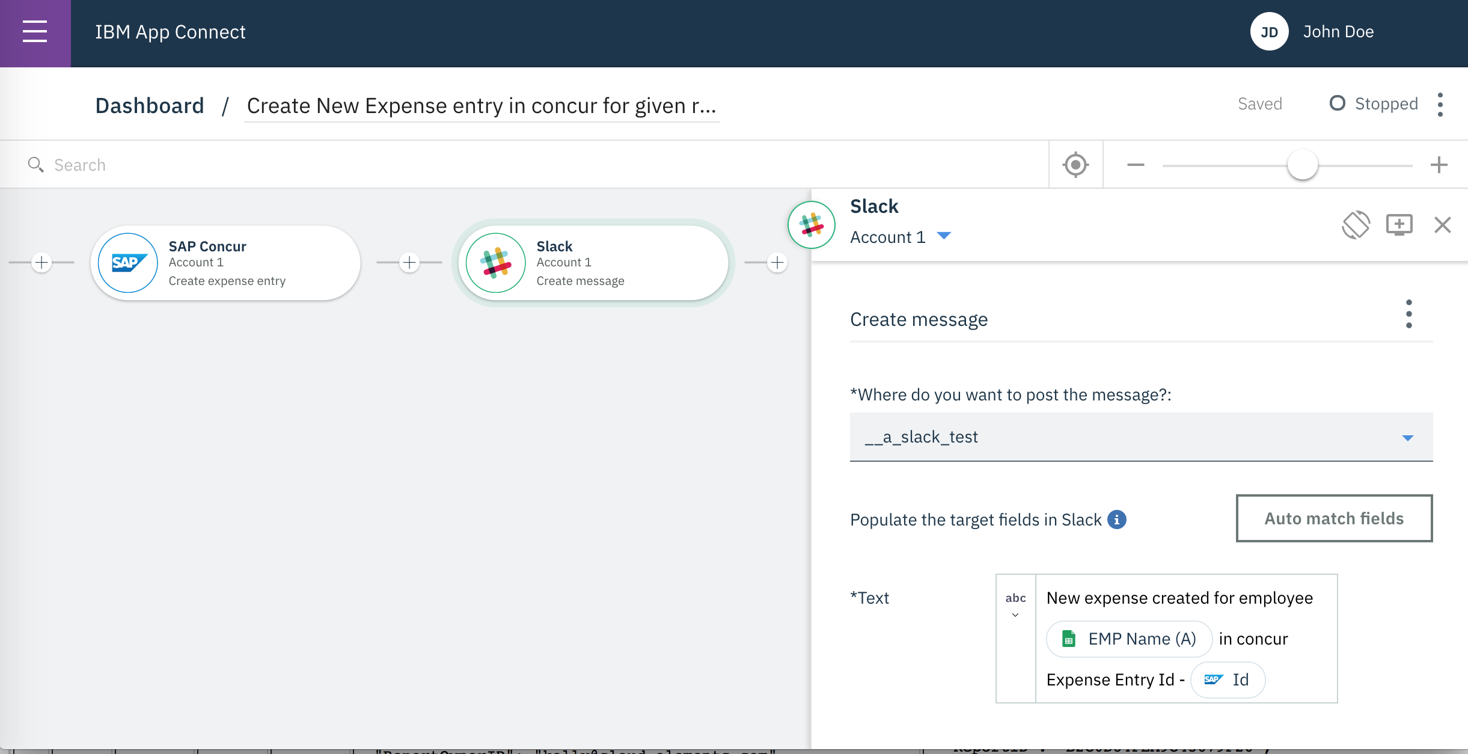This screenshot has height=754, width=1468.
Task: Open the flow options kebab menu
Action: tap(1440, 105)
